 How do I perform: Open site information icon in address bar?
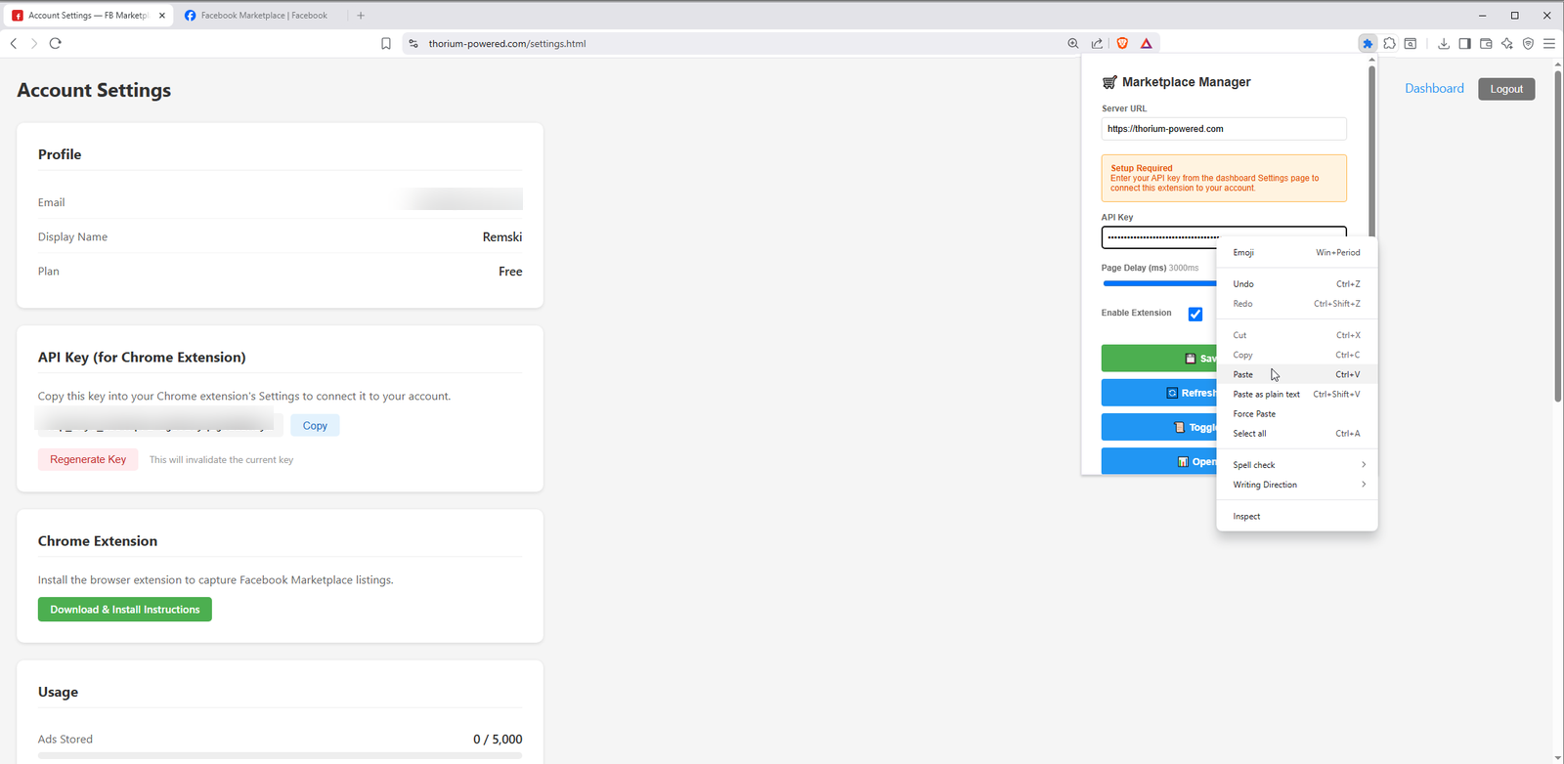(x=413, y=43)
